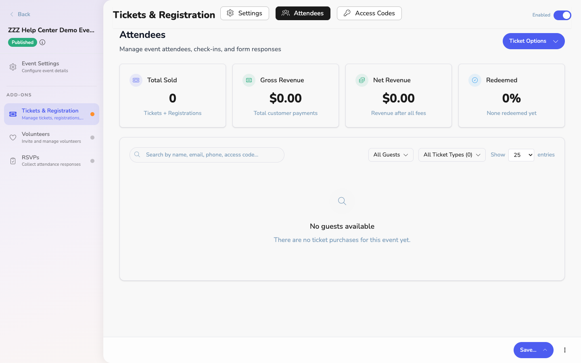Expand the Save button chevron
This screenshot has height=363, width=581.
[545, 350]
